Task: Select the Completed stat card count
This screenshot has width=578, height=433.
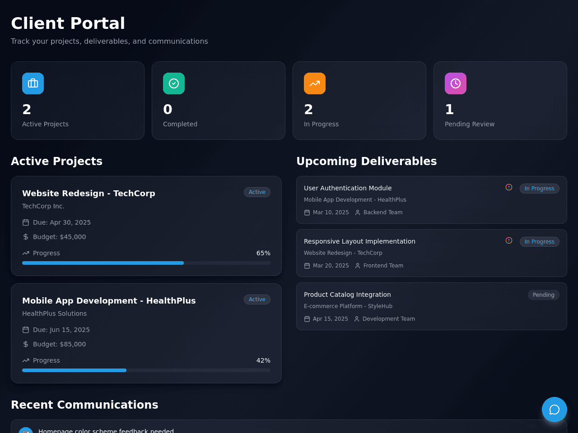Action: tap(168, 110)
